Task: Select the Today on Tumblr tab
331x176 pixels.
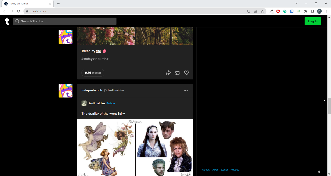Action: point(28,4)
